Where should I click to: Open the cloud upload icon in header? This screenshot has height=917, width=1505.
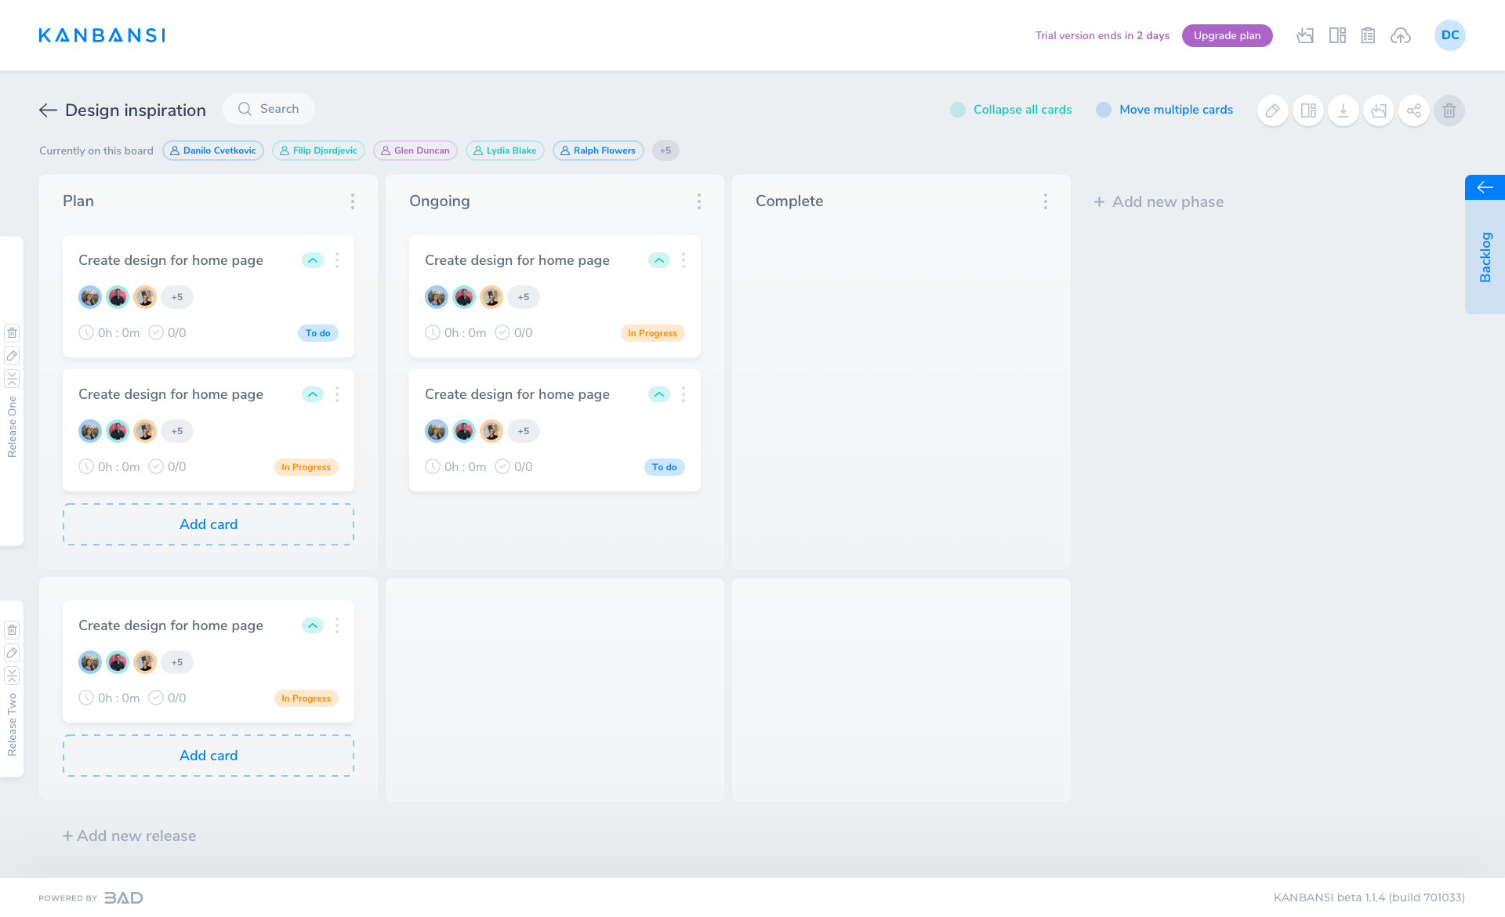[1400, 35]
